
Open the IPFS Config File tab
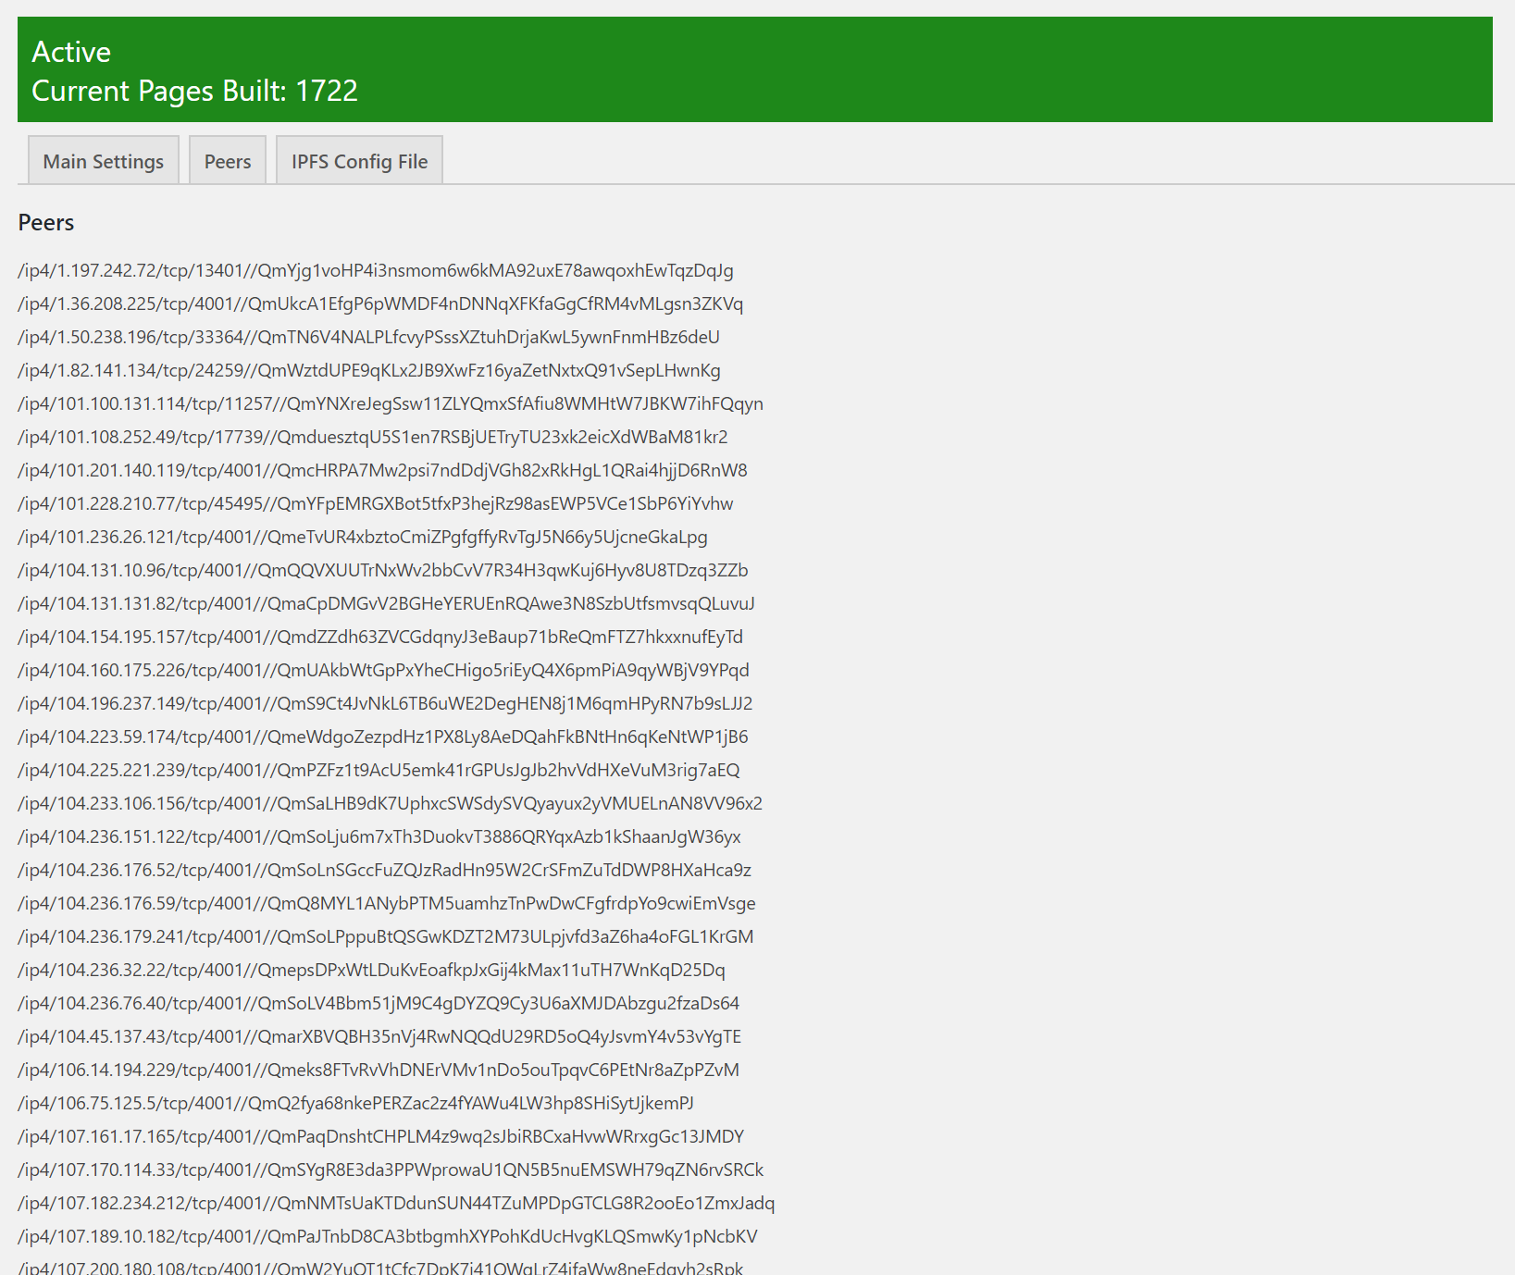pos(360,161)
